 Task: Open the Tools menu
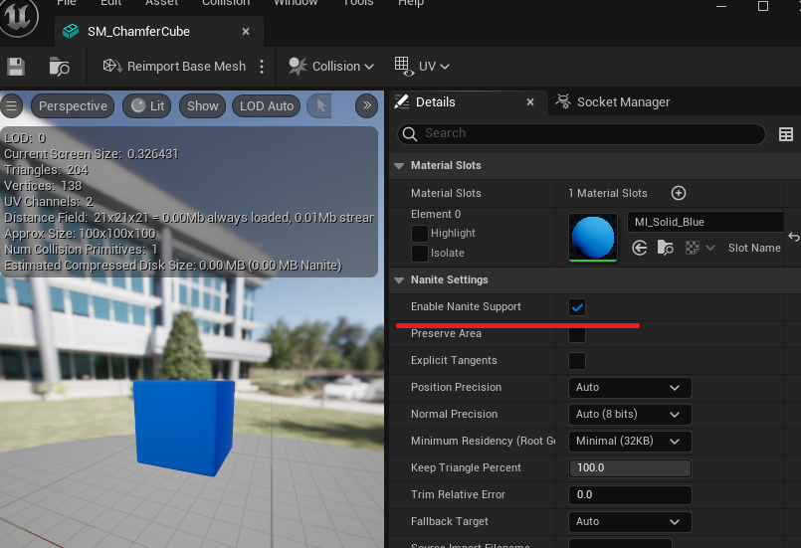pos(358,3)
